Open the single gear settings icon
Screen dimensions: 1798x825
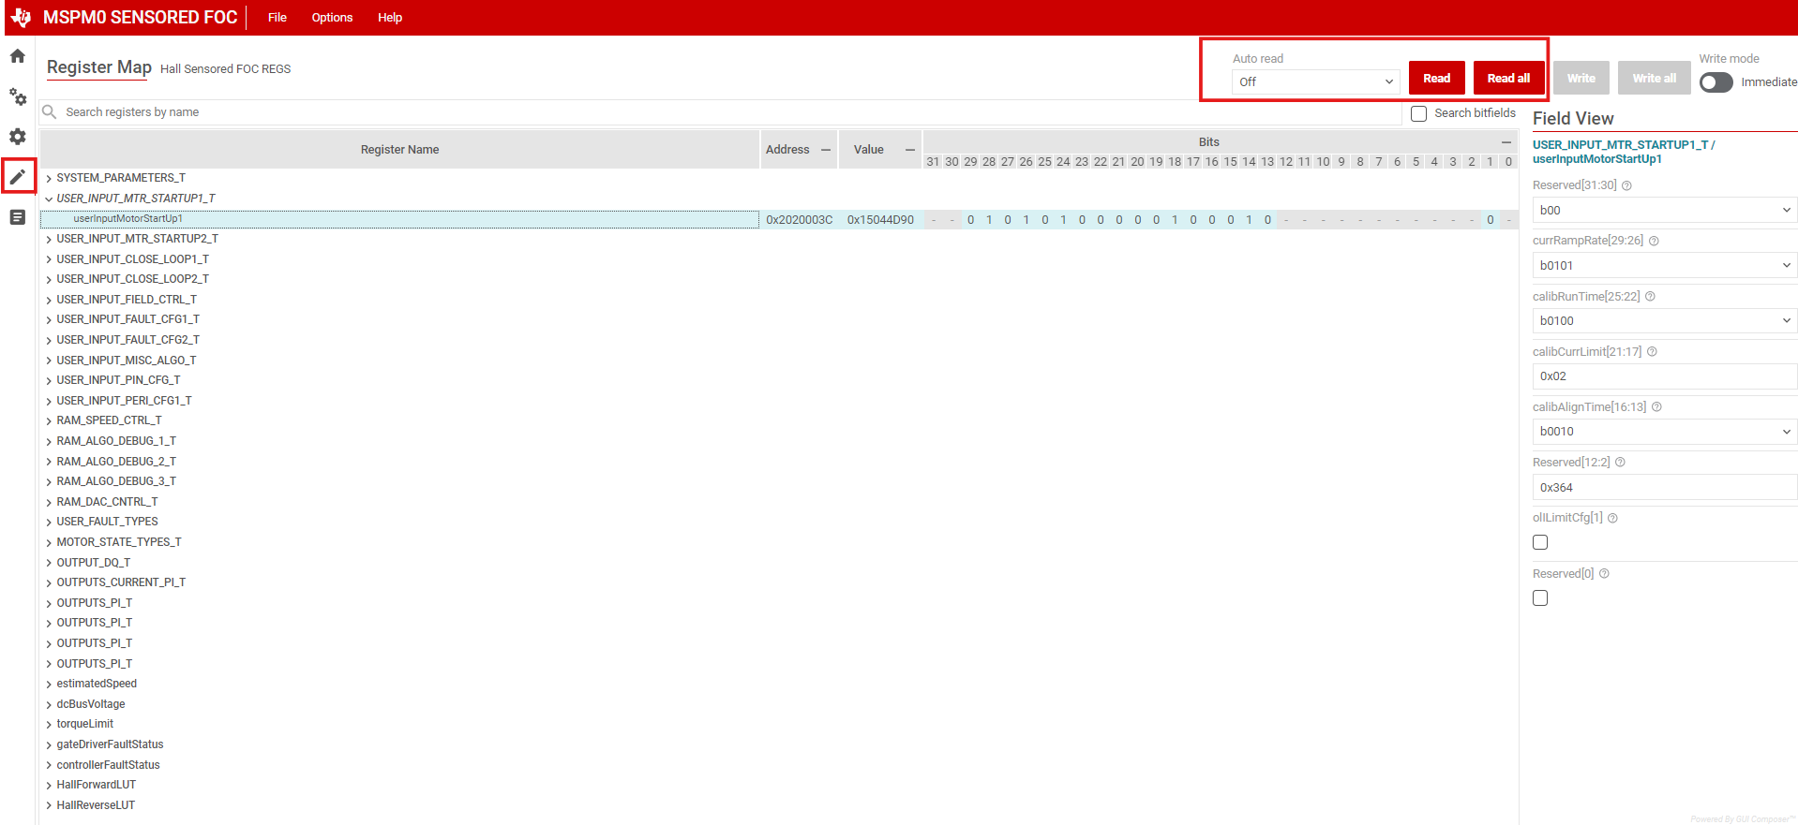(18, 137)
